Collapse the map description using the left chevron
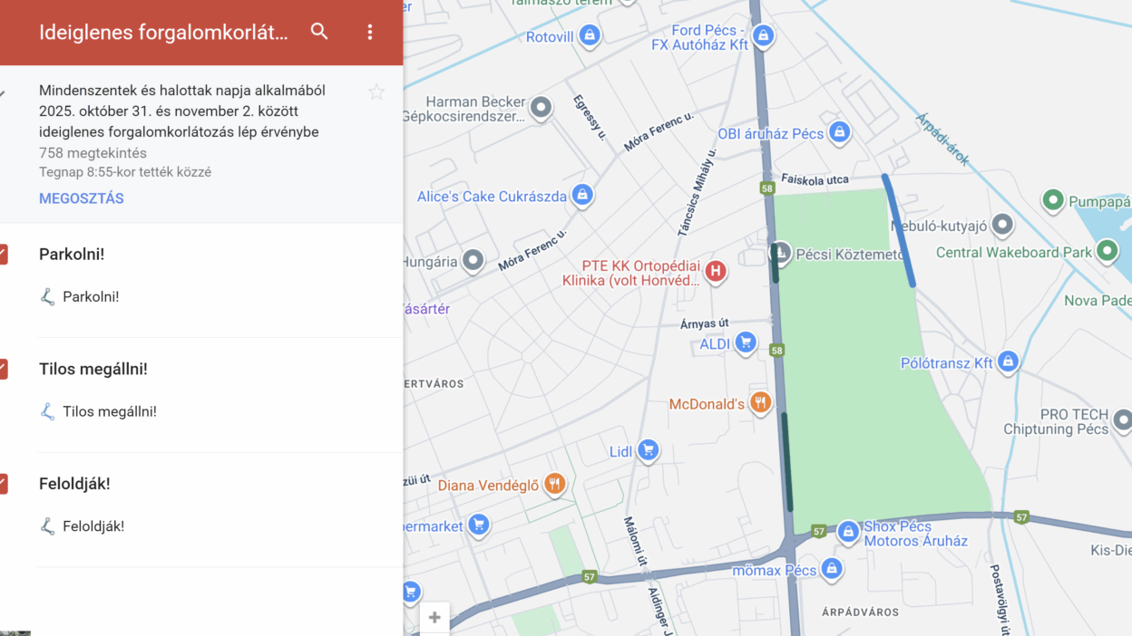 tap(3, 93)
